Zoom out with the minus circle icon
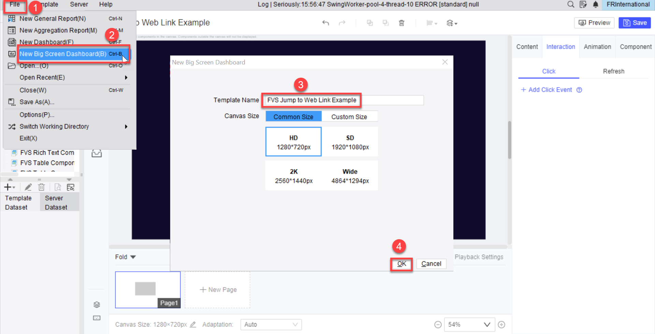This screenshot has width=655, height=334. click(x=438, y=325)
